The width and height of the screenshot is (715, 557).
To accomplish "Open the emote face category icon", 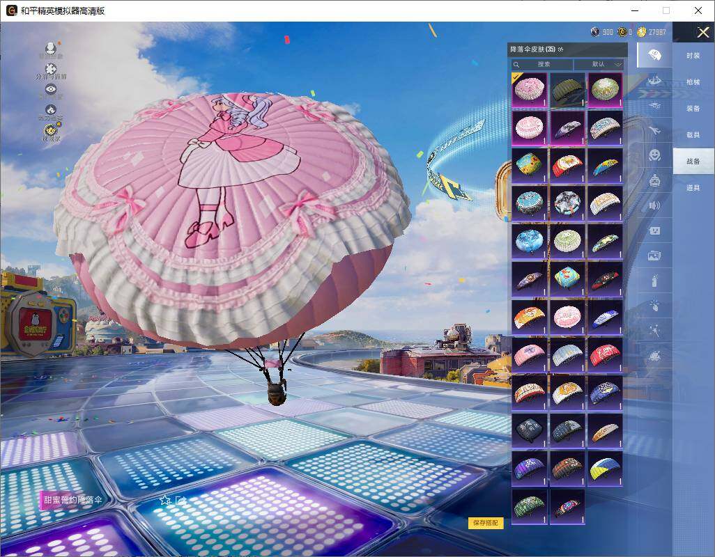I will point(654,155).
